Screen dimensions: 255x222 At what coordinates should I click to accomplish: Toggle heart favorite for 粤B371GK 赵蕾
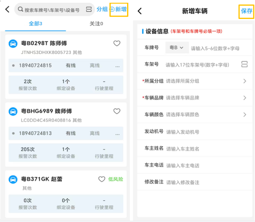(102, 179)
